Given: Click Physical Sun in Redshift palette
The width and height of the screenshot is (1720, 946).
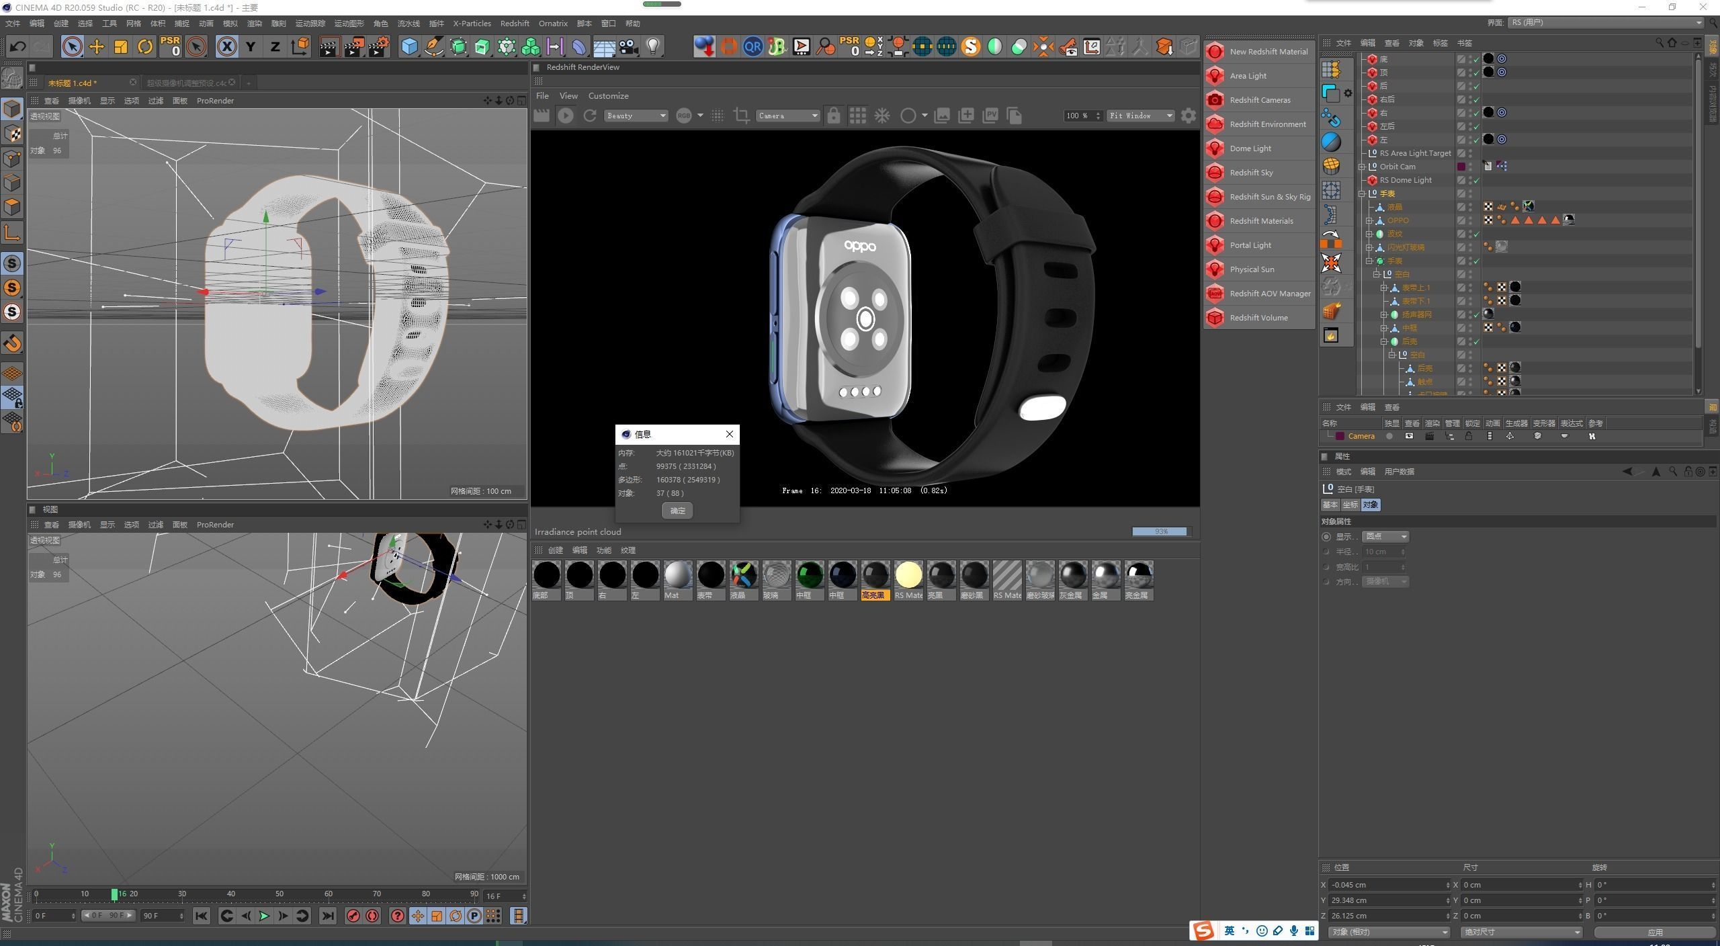Looking at the screenshot, I should pyautogui.click(x=1258, y=269).
